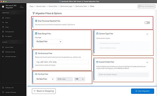Click the Date Range Filter calendar icon
This screenshot has width=157, height=96.
point(36,34)
